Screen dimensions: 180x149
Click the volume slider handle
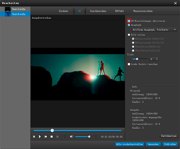89,136
